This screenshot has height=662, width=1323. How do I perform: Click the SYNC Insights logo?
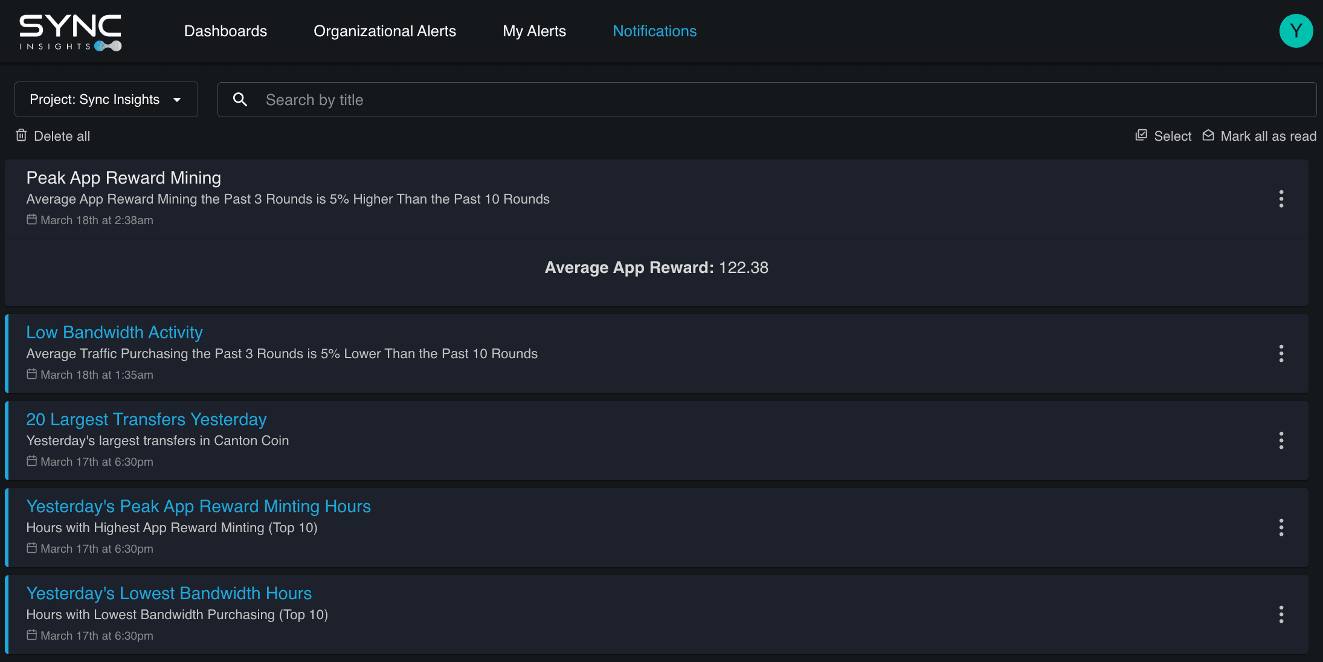(x=69, y=31)
